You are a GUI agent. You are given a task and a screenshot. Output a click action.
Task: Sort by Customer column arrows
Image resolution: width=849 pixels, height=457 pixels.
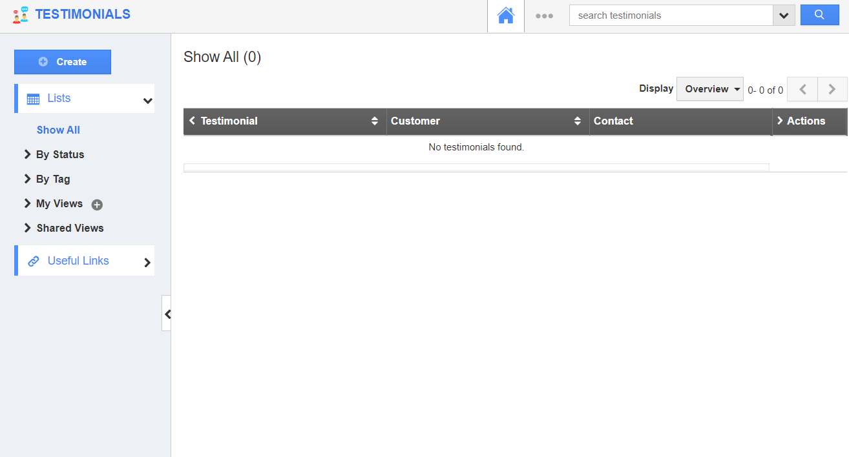(578, 121)
